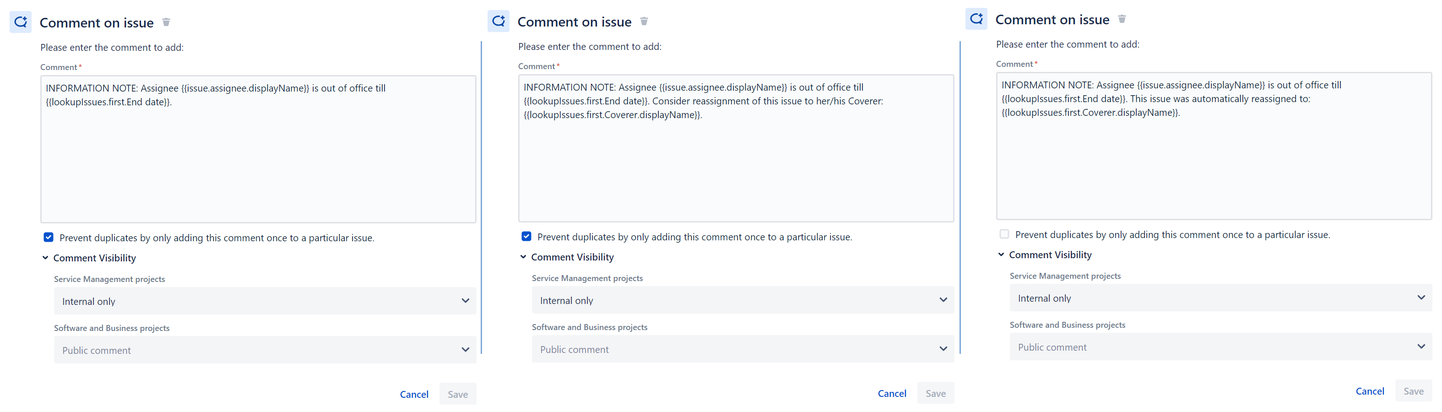Viewport: 1442px width, 412px height.
Task: Uncheck Prevent duplicates in the left panel
Action: (x=49, y=237)
